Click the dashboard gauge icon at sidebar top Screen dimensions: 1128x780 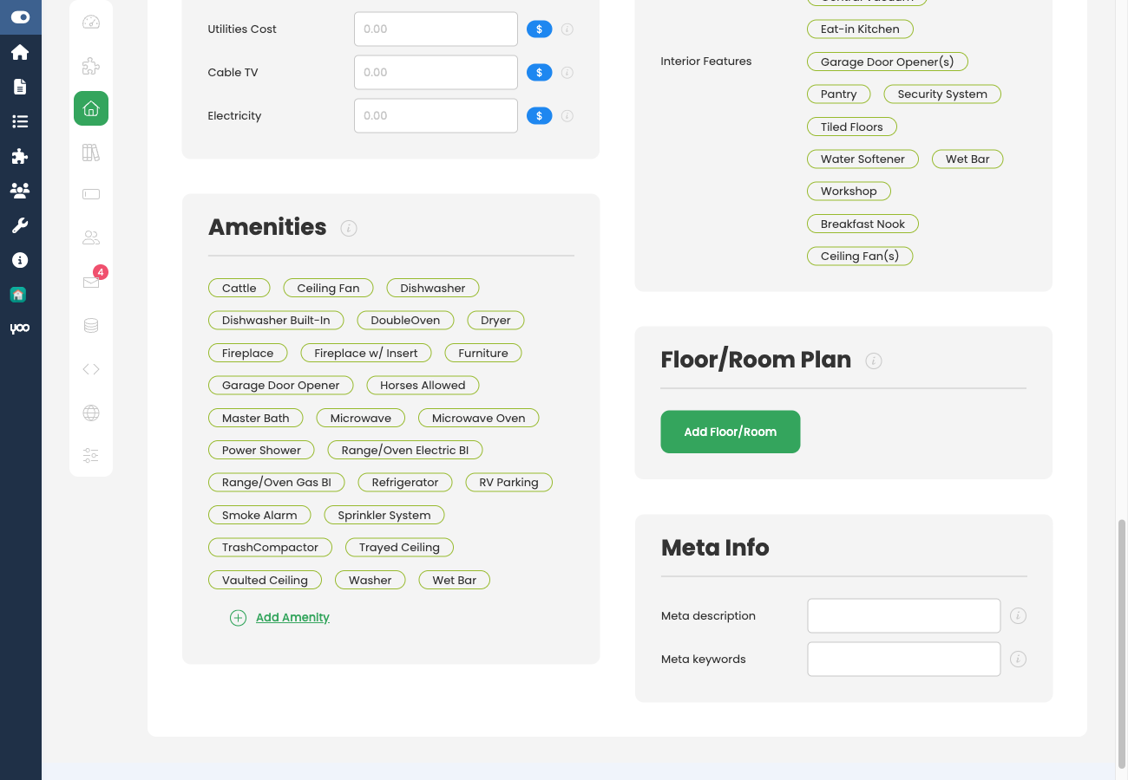pos(90,21)
